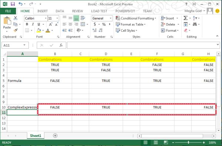Click the Increase Indent icon

point(71,30)
